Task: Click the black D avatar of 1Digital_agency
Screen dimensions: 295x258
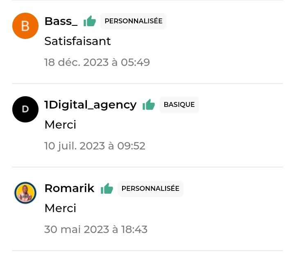Action: point(25,109)
